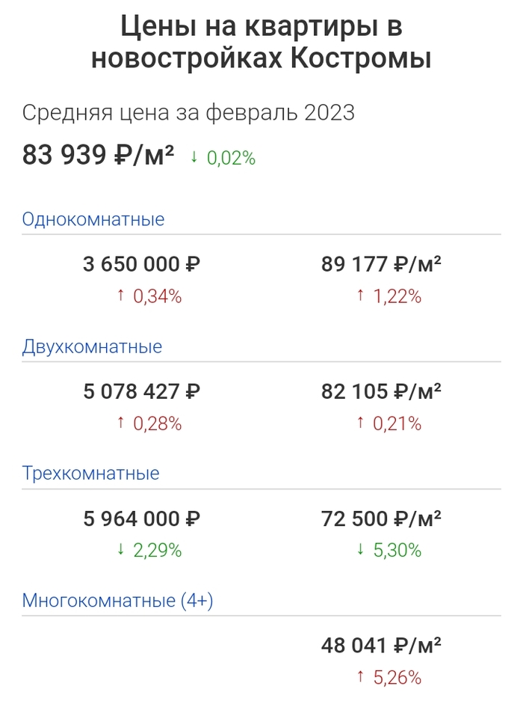Viewport: 523px width, 719px height.
Task: Click the Средняя цена за февраль 2023 text
Action: (188, 113)
